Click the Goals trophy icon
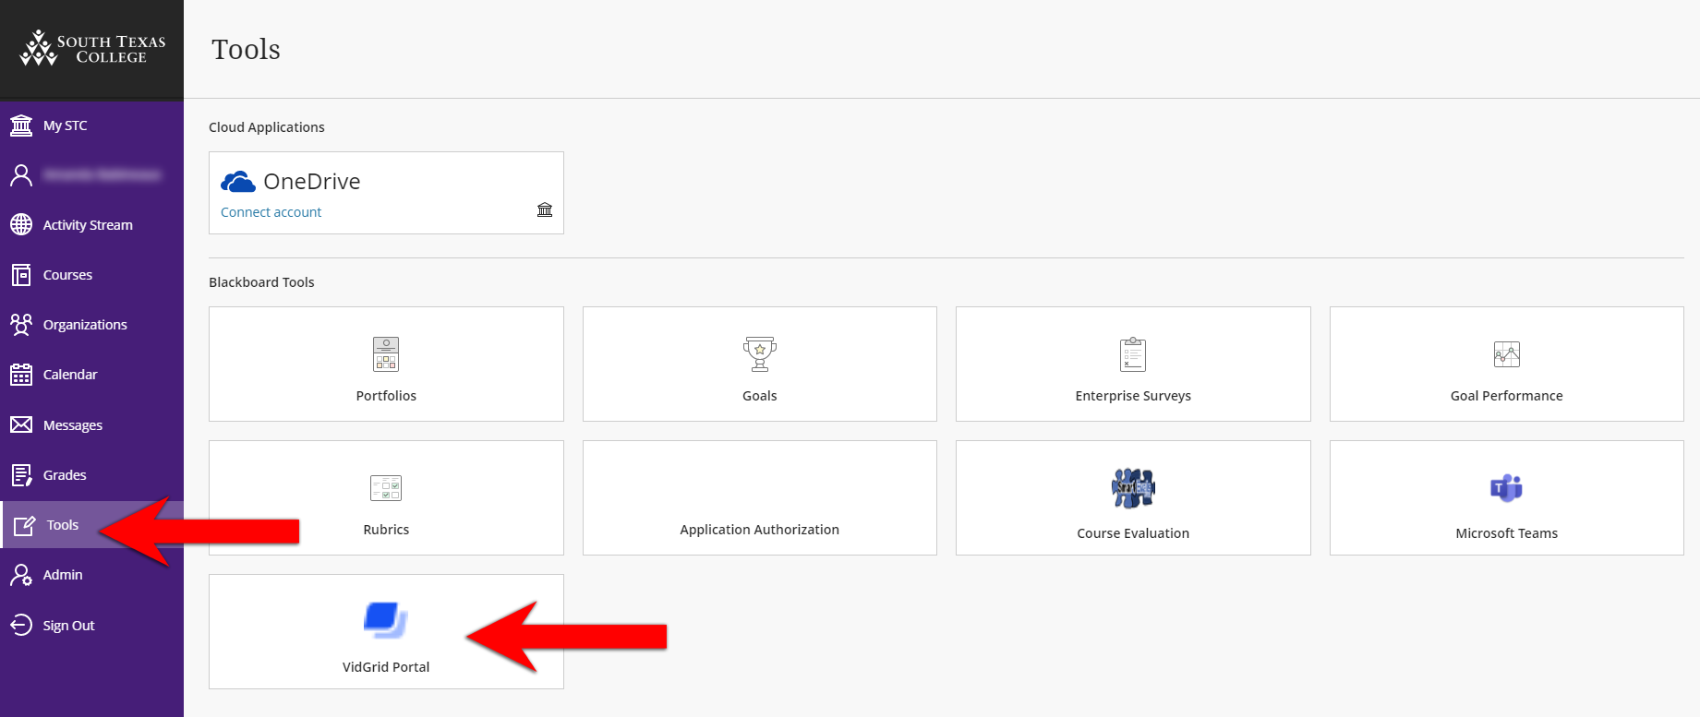 [x=760, y=354]
